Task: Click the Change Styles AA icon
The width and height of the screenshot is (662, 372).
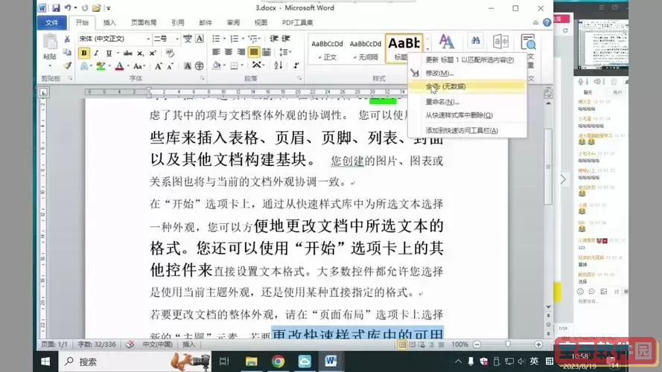Action: point(446,42)
